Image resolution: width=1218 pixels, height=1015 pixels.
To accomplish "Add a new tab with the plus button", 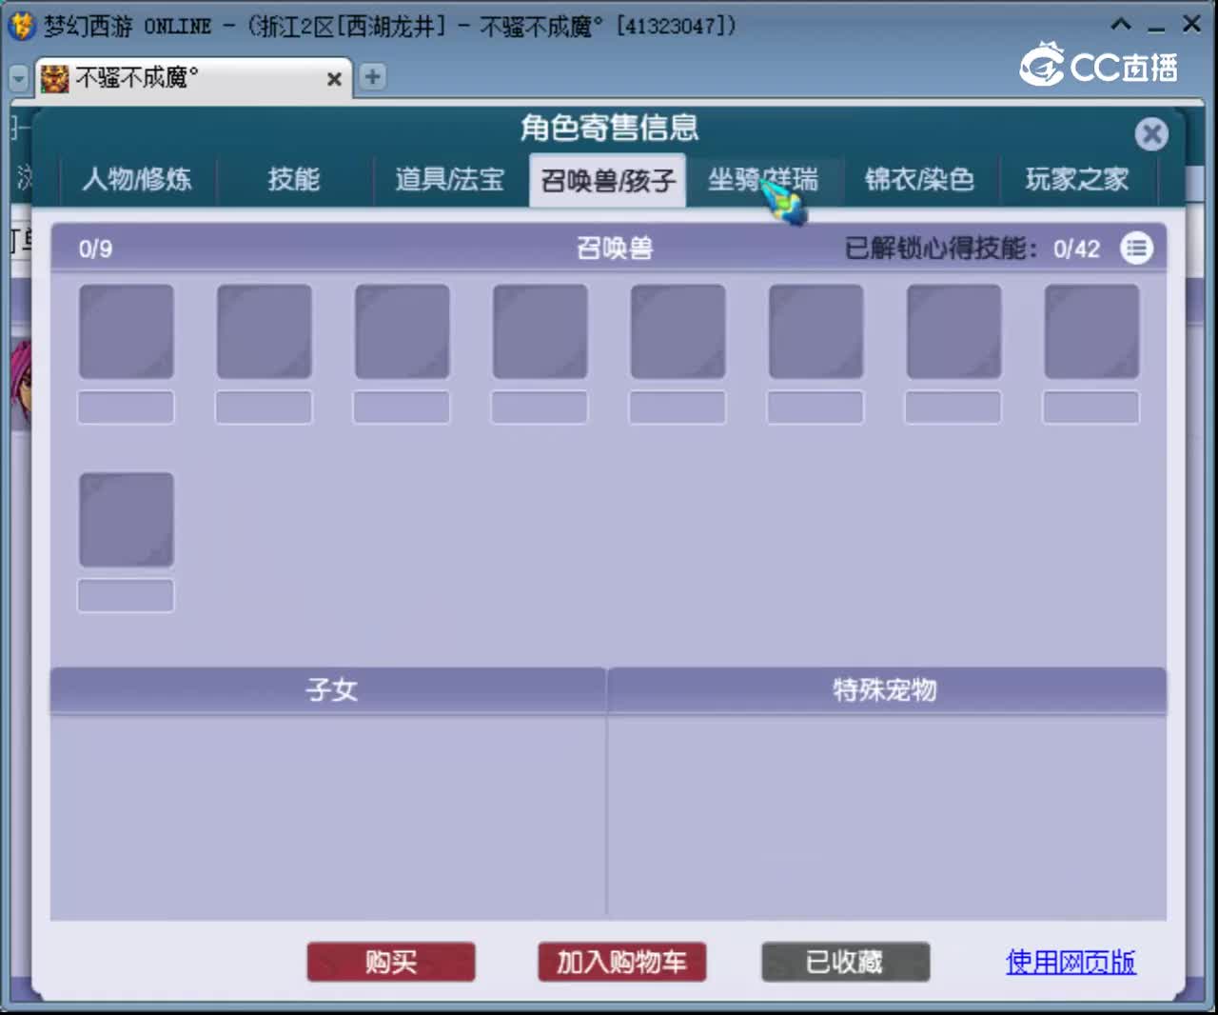I will pos(373,77).
